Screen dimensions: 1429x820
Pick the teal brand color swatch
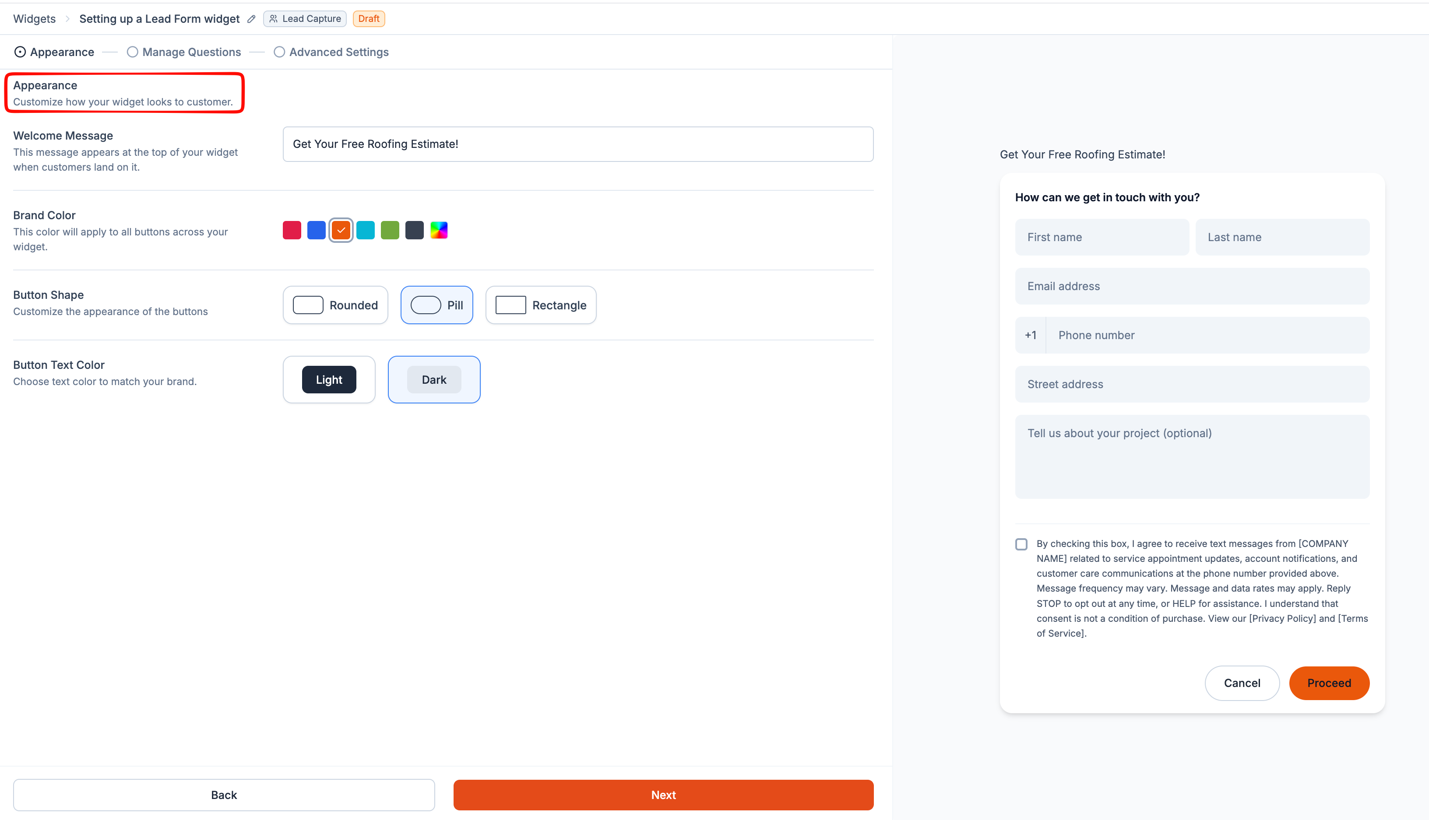tap(365, 230)
